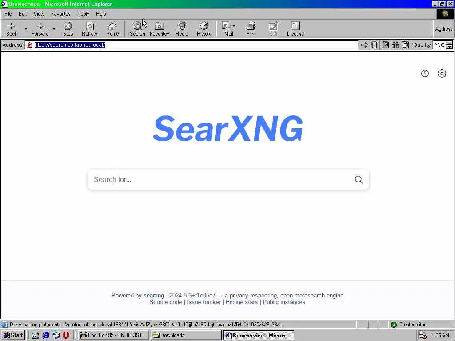Click the Discuss toolbar button
Image resolution: width=455 pixels, height=341 pixels.
click(295, 29)
